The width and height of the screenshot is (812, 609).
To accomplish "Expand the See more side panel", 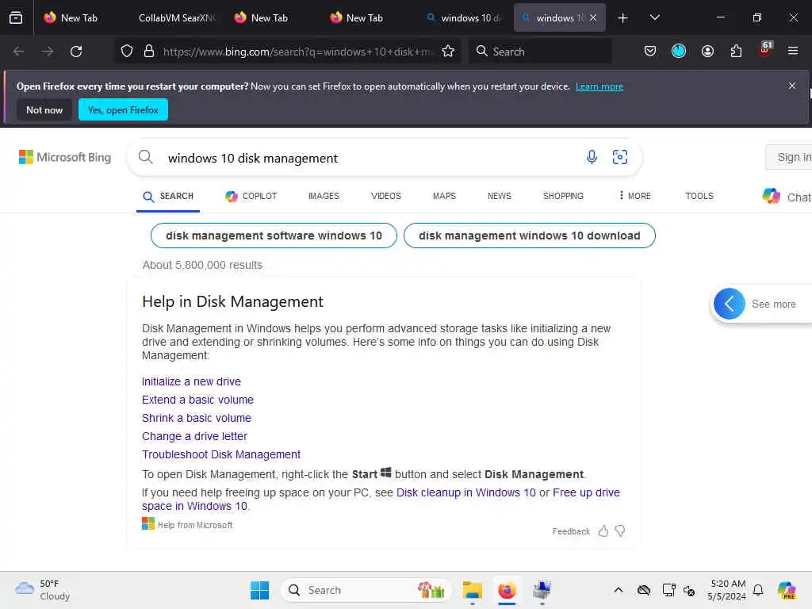I will pos(730,304).
